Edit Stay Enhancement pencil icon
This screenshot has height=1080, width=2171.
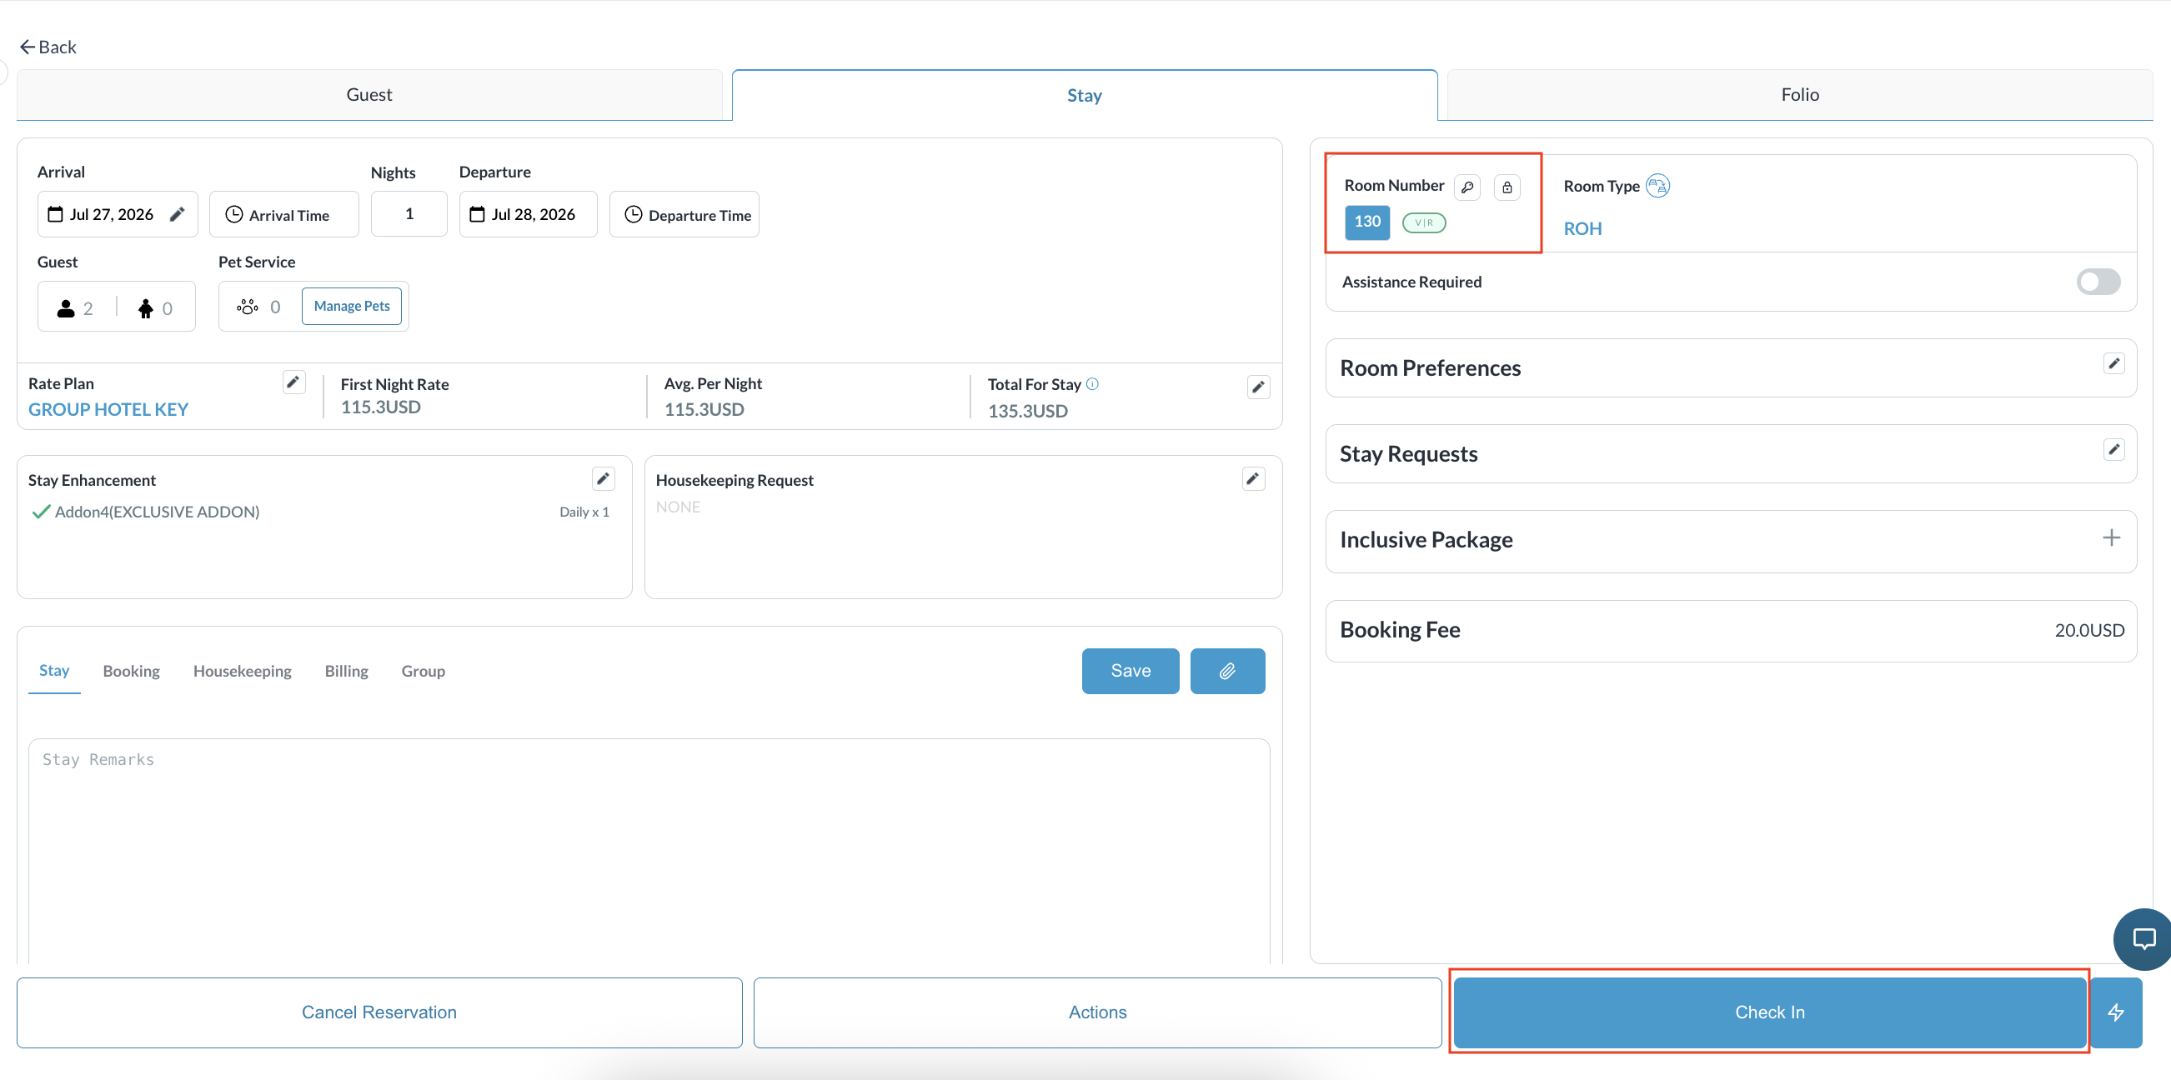pyautogui.click(x=604, y=479)
